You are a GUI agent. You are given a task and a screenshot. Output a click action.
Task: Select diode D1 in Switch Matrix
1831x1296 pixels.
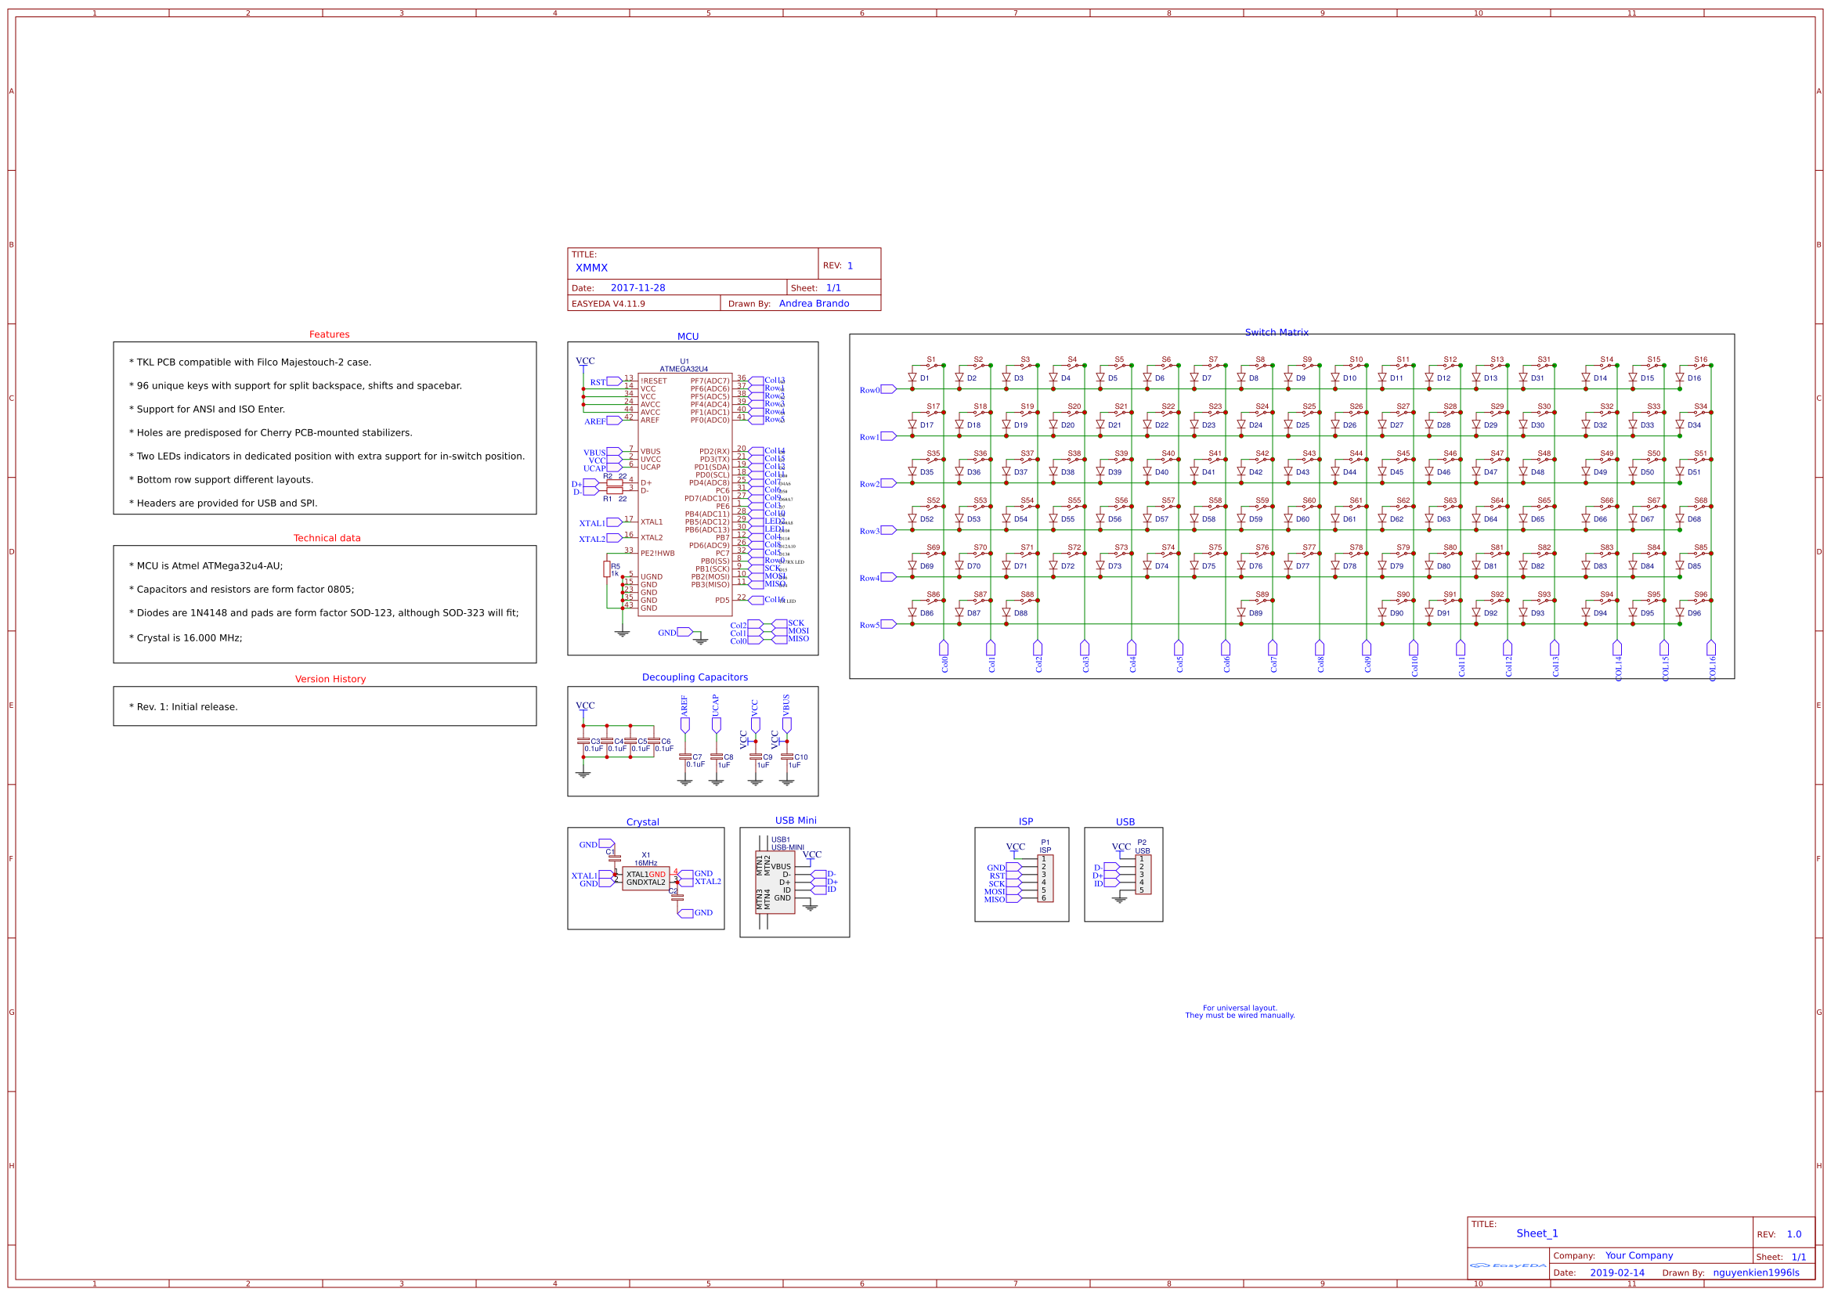(912, 377)
